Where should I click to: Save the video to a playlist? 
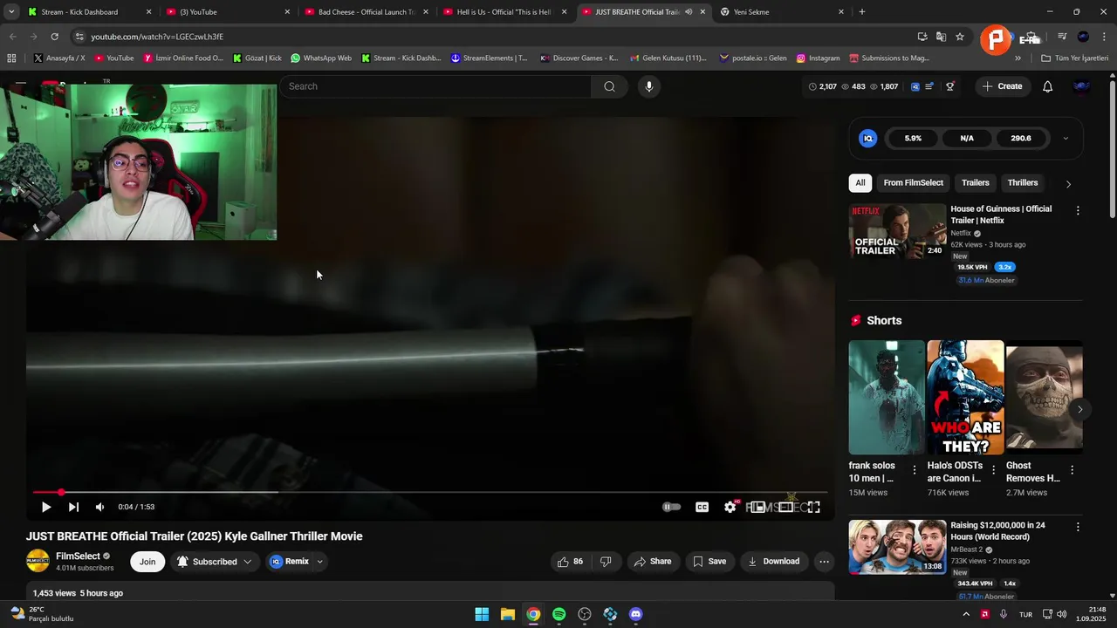tap(709, 562)
